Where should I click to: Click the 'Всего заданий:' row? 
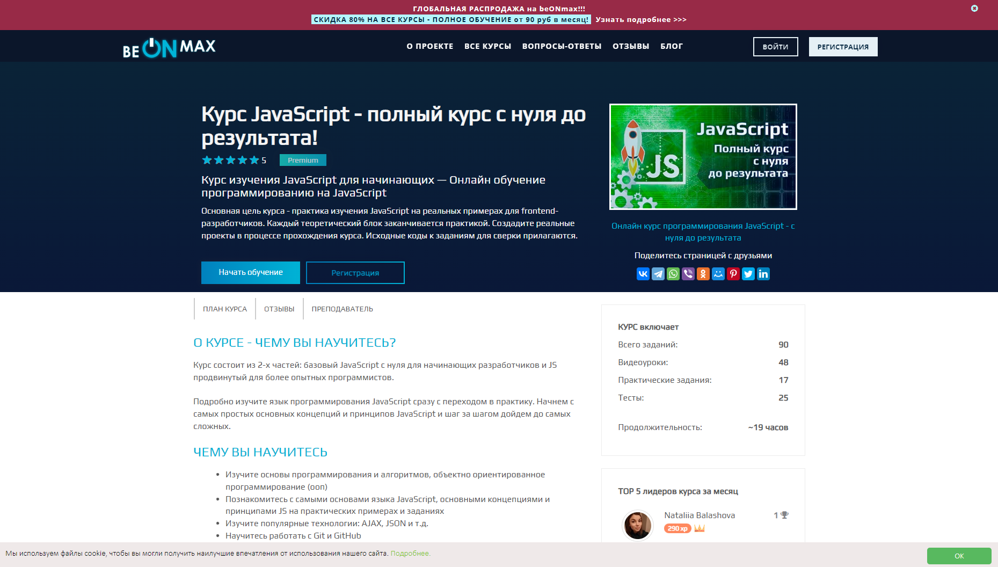703,345
